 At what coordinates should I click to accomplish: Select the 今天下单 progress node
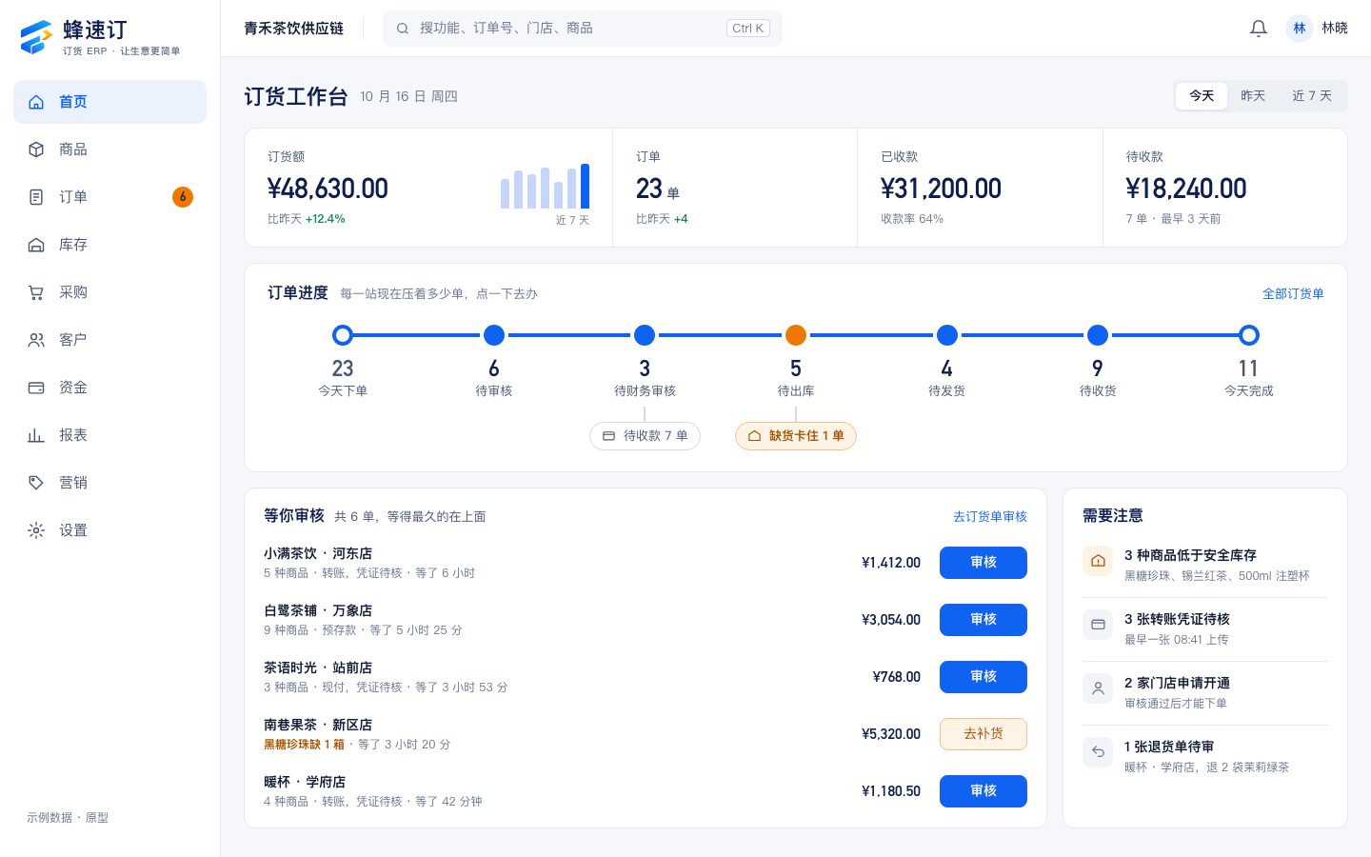[343, 335]
